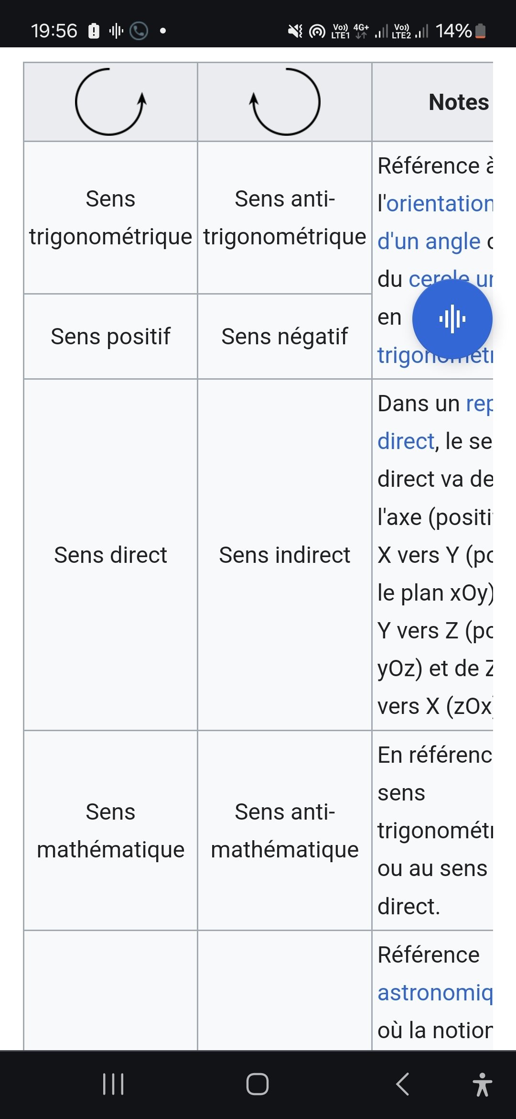This screenshot has height=1119, width=516.
Task: Select the "Sens indirect" cell
Action: [x=285, y=555]
